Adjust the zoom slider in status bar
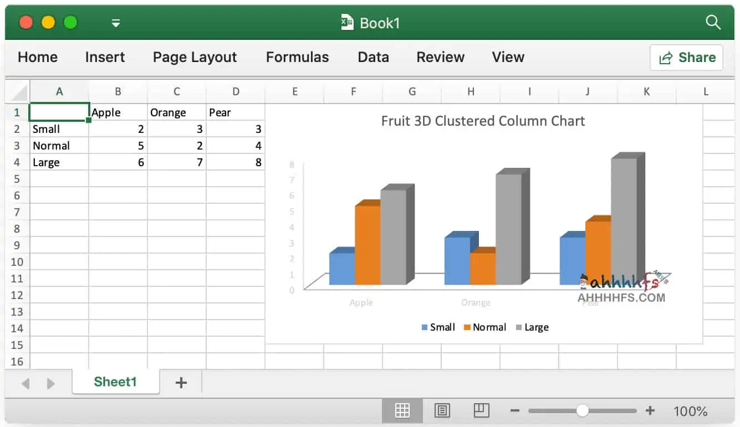 point(583,410)
